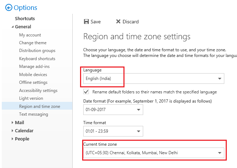Image resolution: width=237 pixels, height=168 pixels.
Task: Go to Keyboard shortcuts option
Action: (x=37, y=59)
